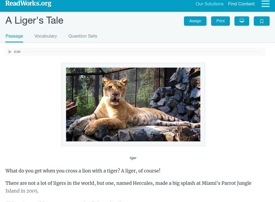275x202 pixels.
Task: Click the 0:00 audio time label
Action: click(17, 52)
